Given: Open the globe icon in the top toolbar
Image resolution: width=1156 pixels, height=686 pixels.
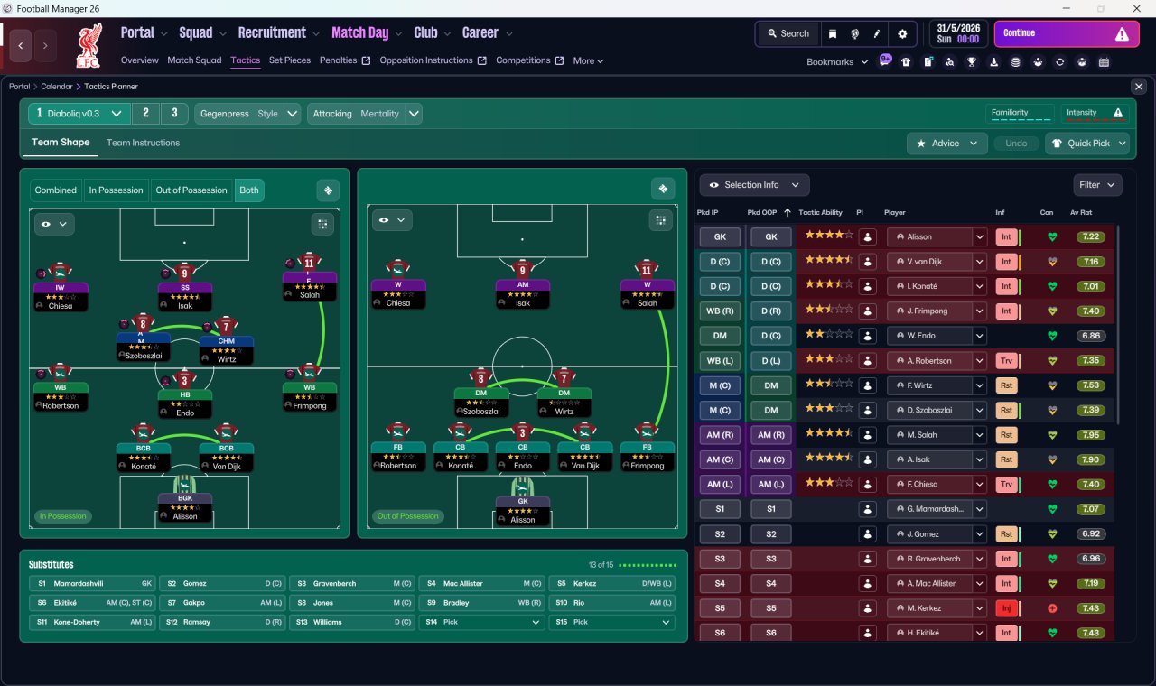Looking at the screenshot, I should (x=854, y=33).
